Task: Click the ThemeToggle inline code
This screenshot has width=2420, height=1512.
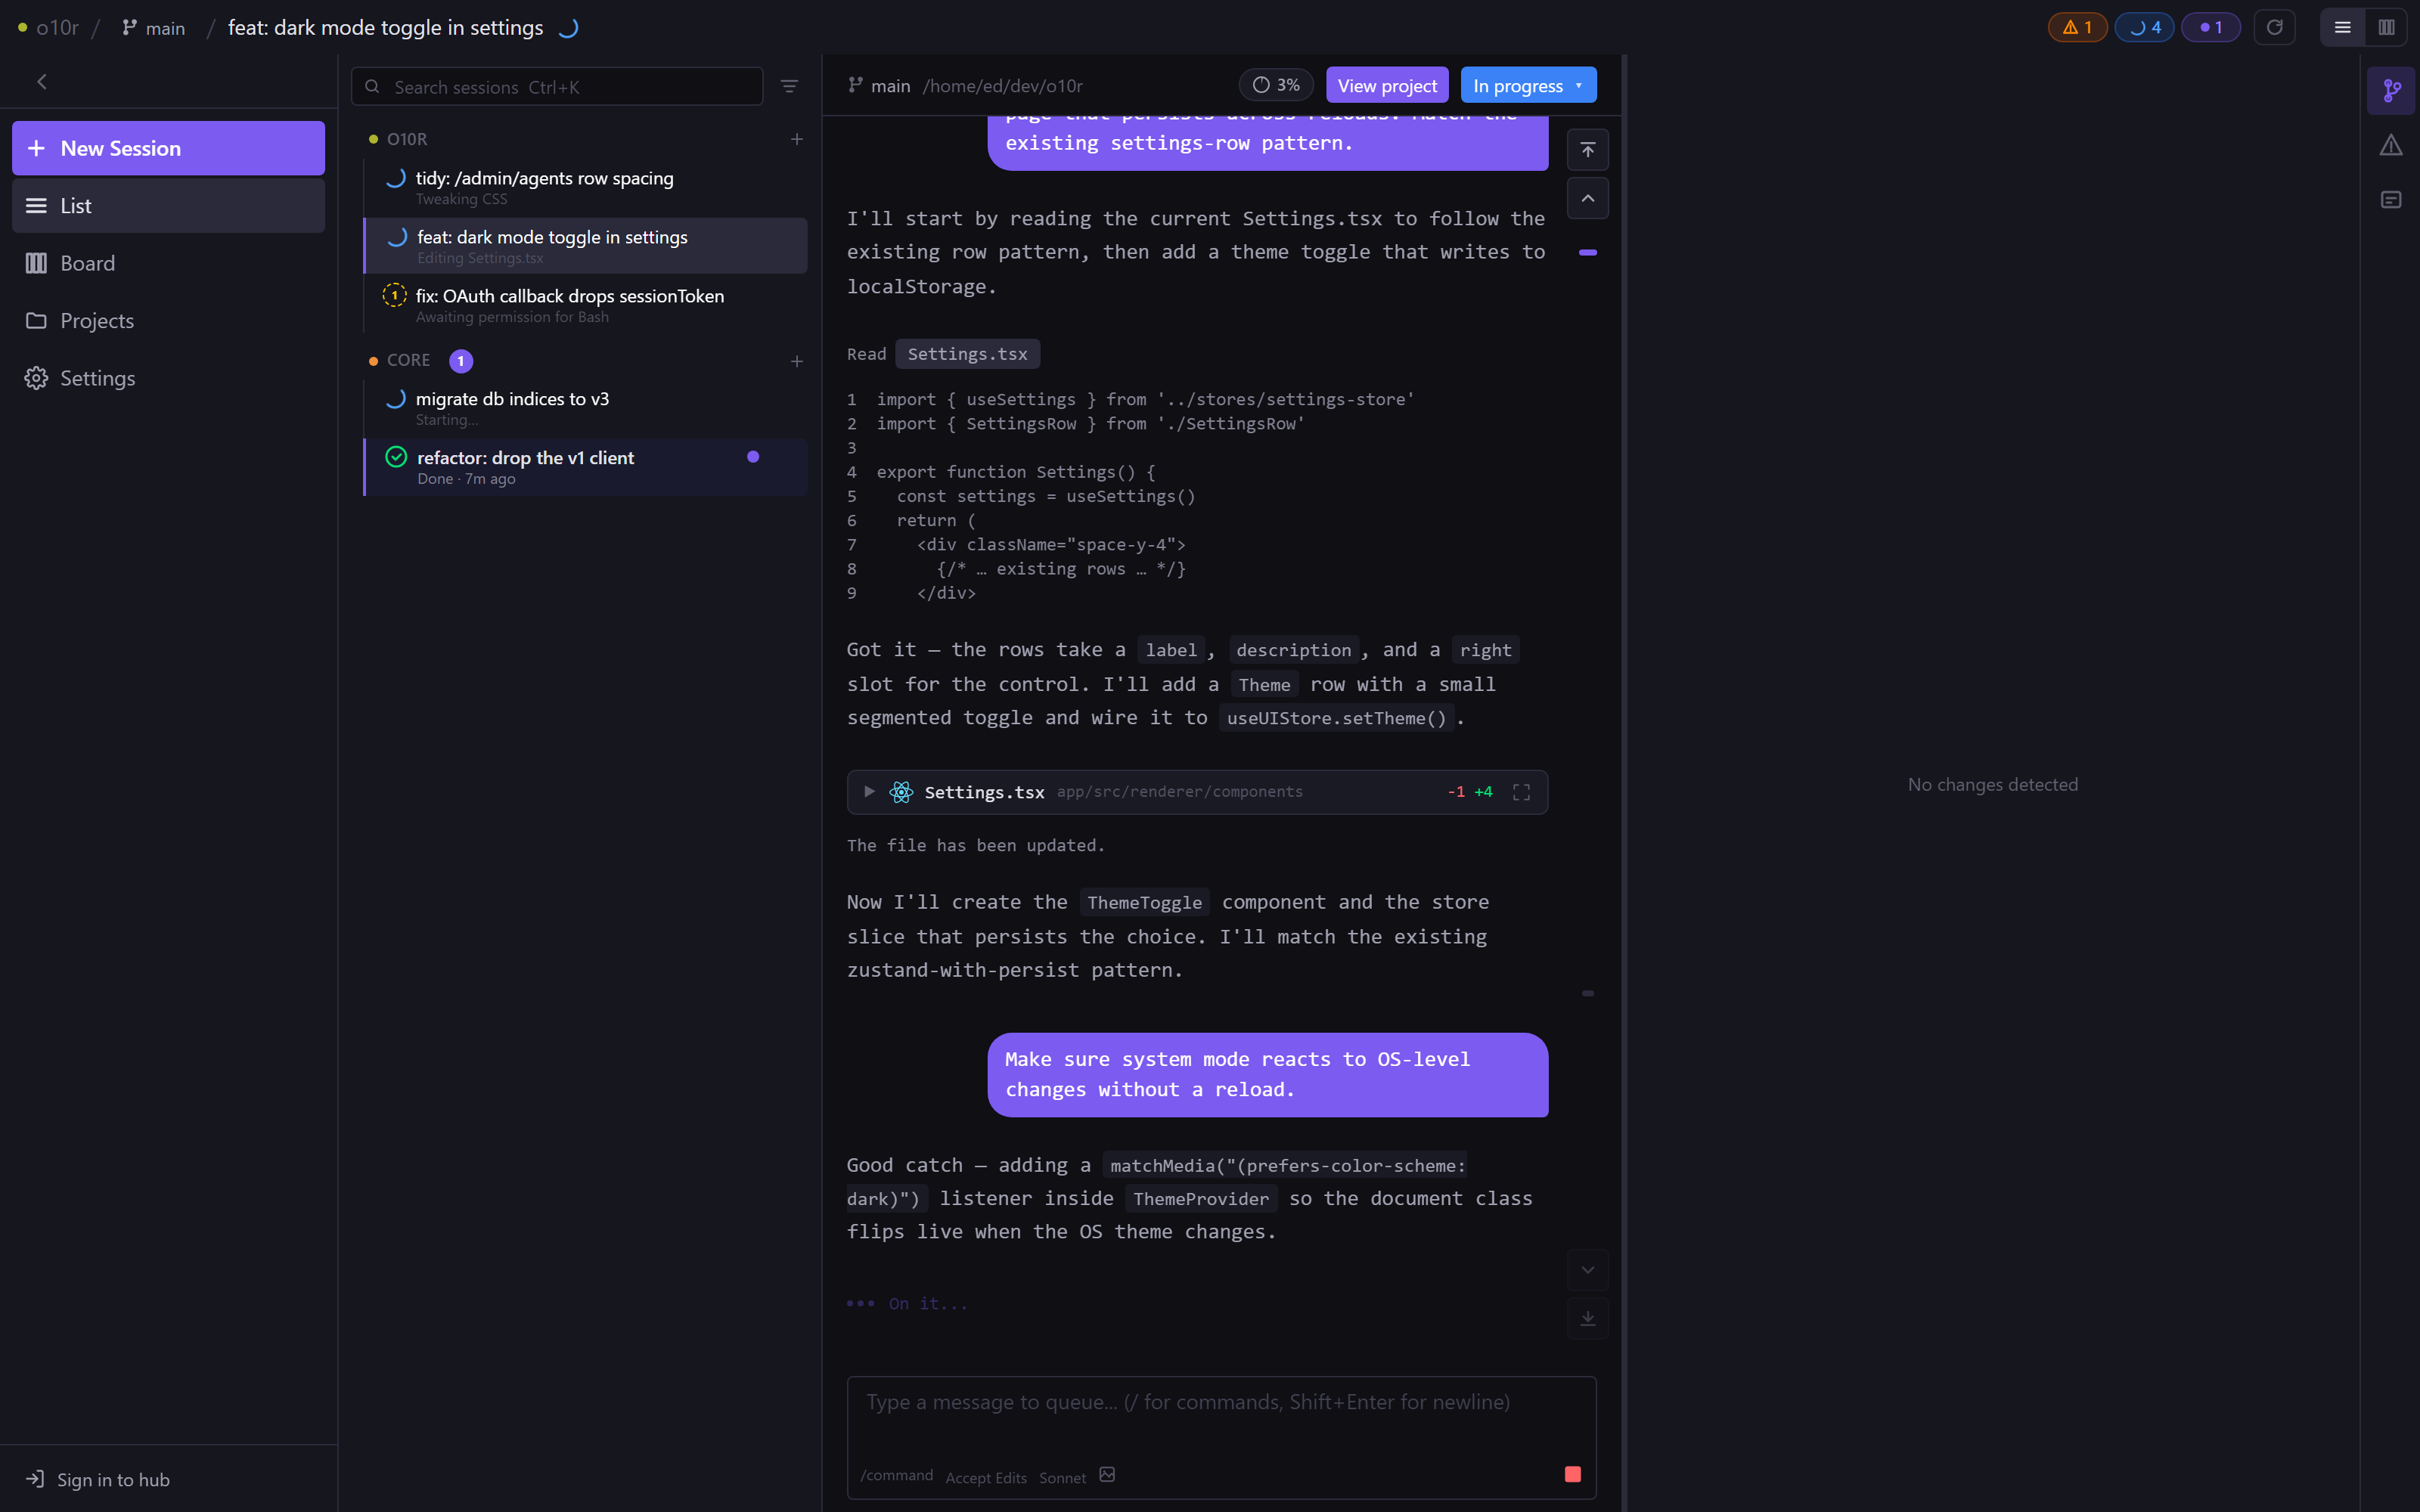Action: pos(1144,903)
